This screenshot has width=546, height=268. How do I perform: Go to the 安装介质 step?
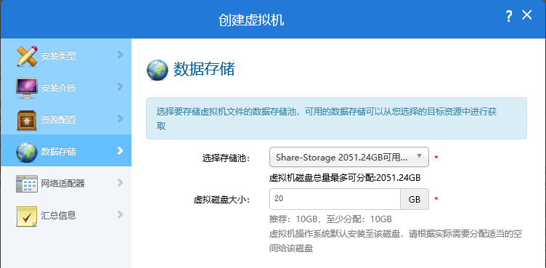coord(66,87)
